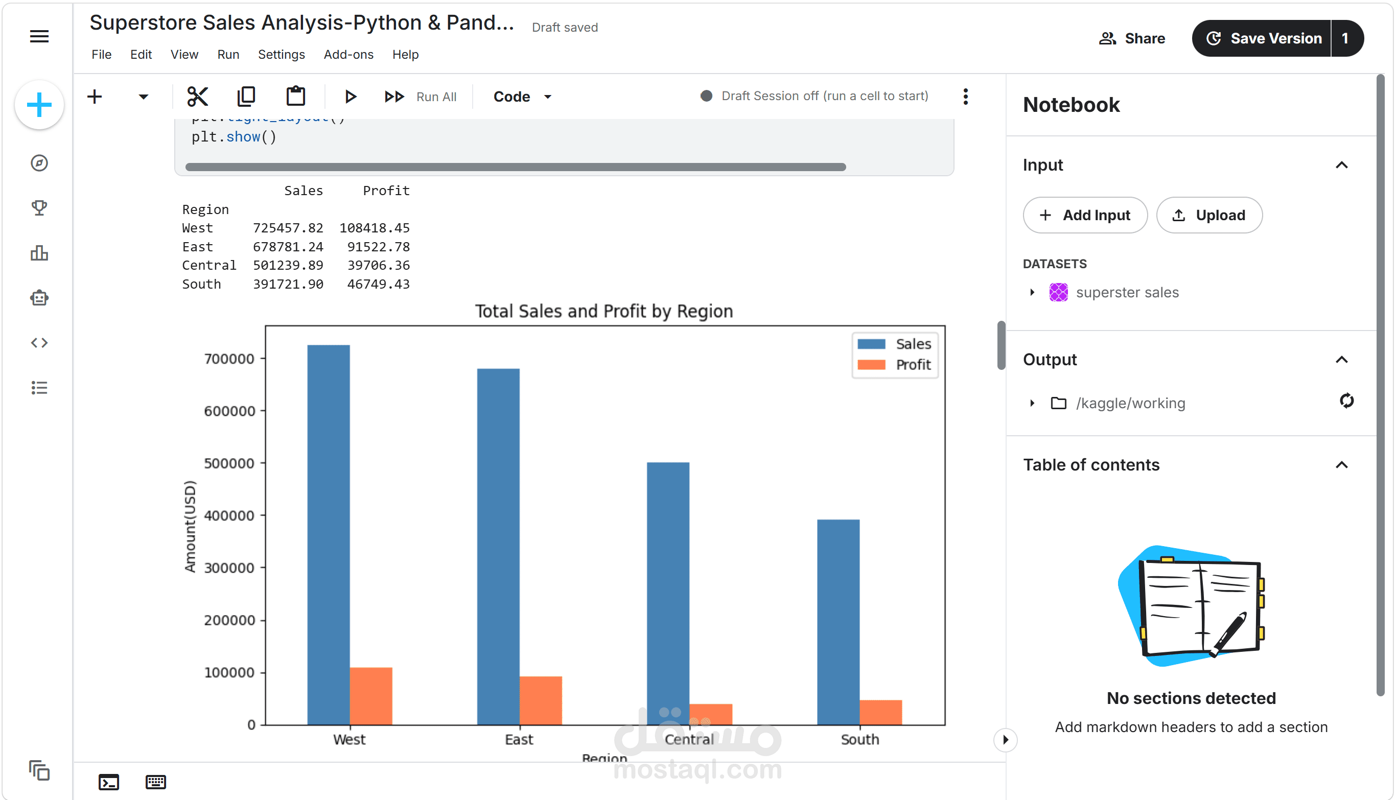Refresh the /kaggle/working output folder

click(1346, 401)
